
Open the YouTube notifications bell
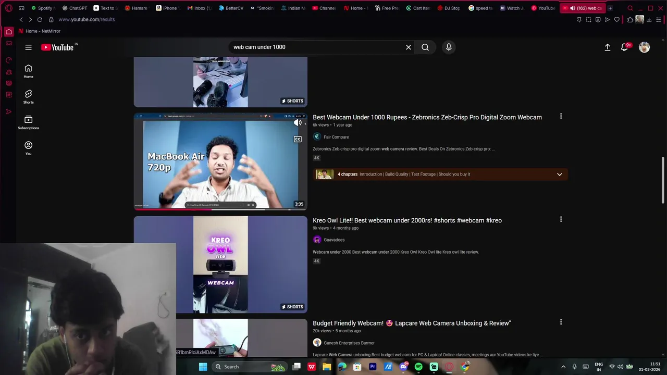click(x=624, y=47)
